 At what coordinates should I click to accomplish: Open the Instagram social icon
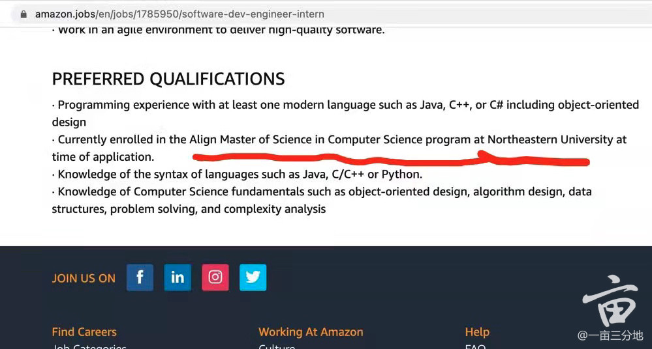(215, 277)
